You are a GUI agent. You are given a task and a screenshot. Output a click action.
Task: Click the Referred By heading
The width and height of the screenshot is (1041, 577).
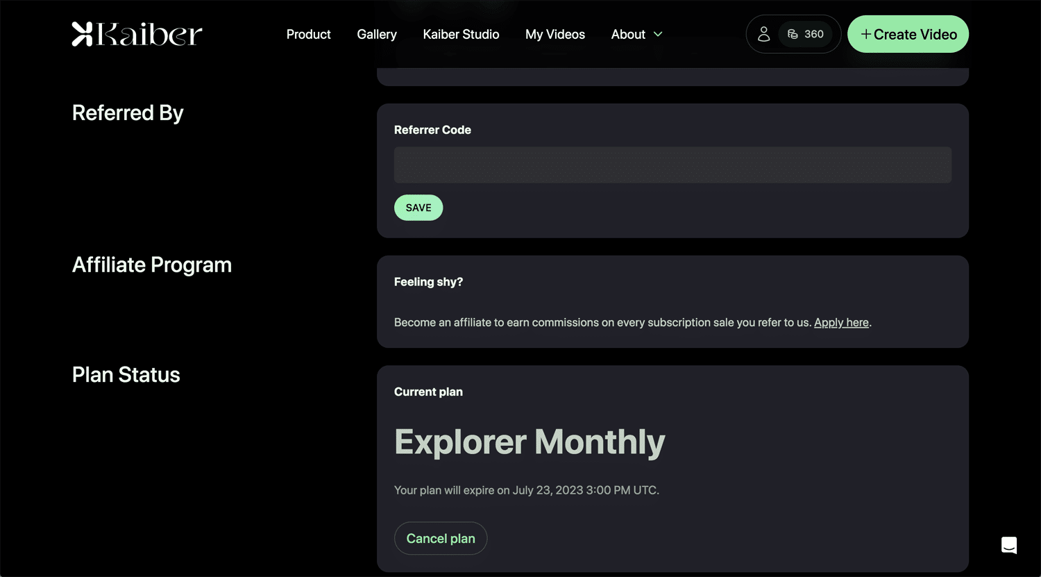(128, 113)
